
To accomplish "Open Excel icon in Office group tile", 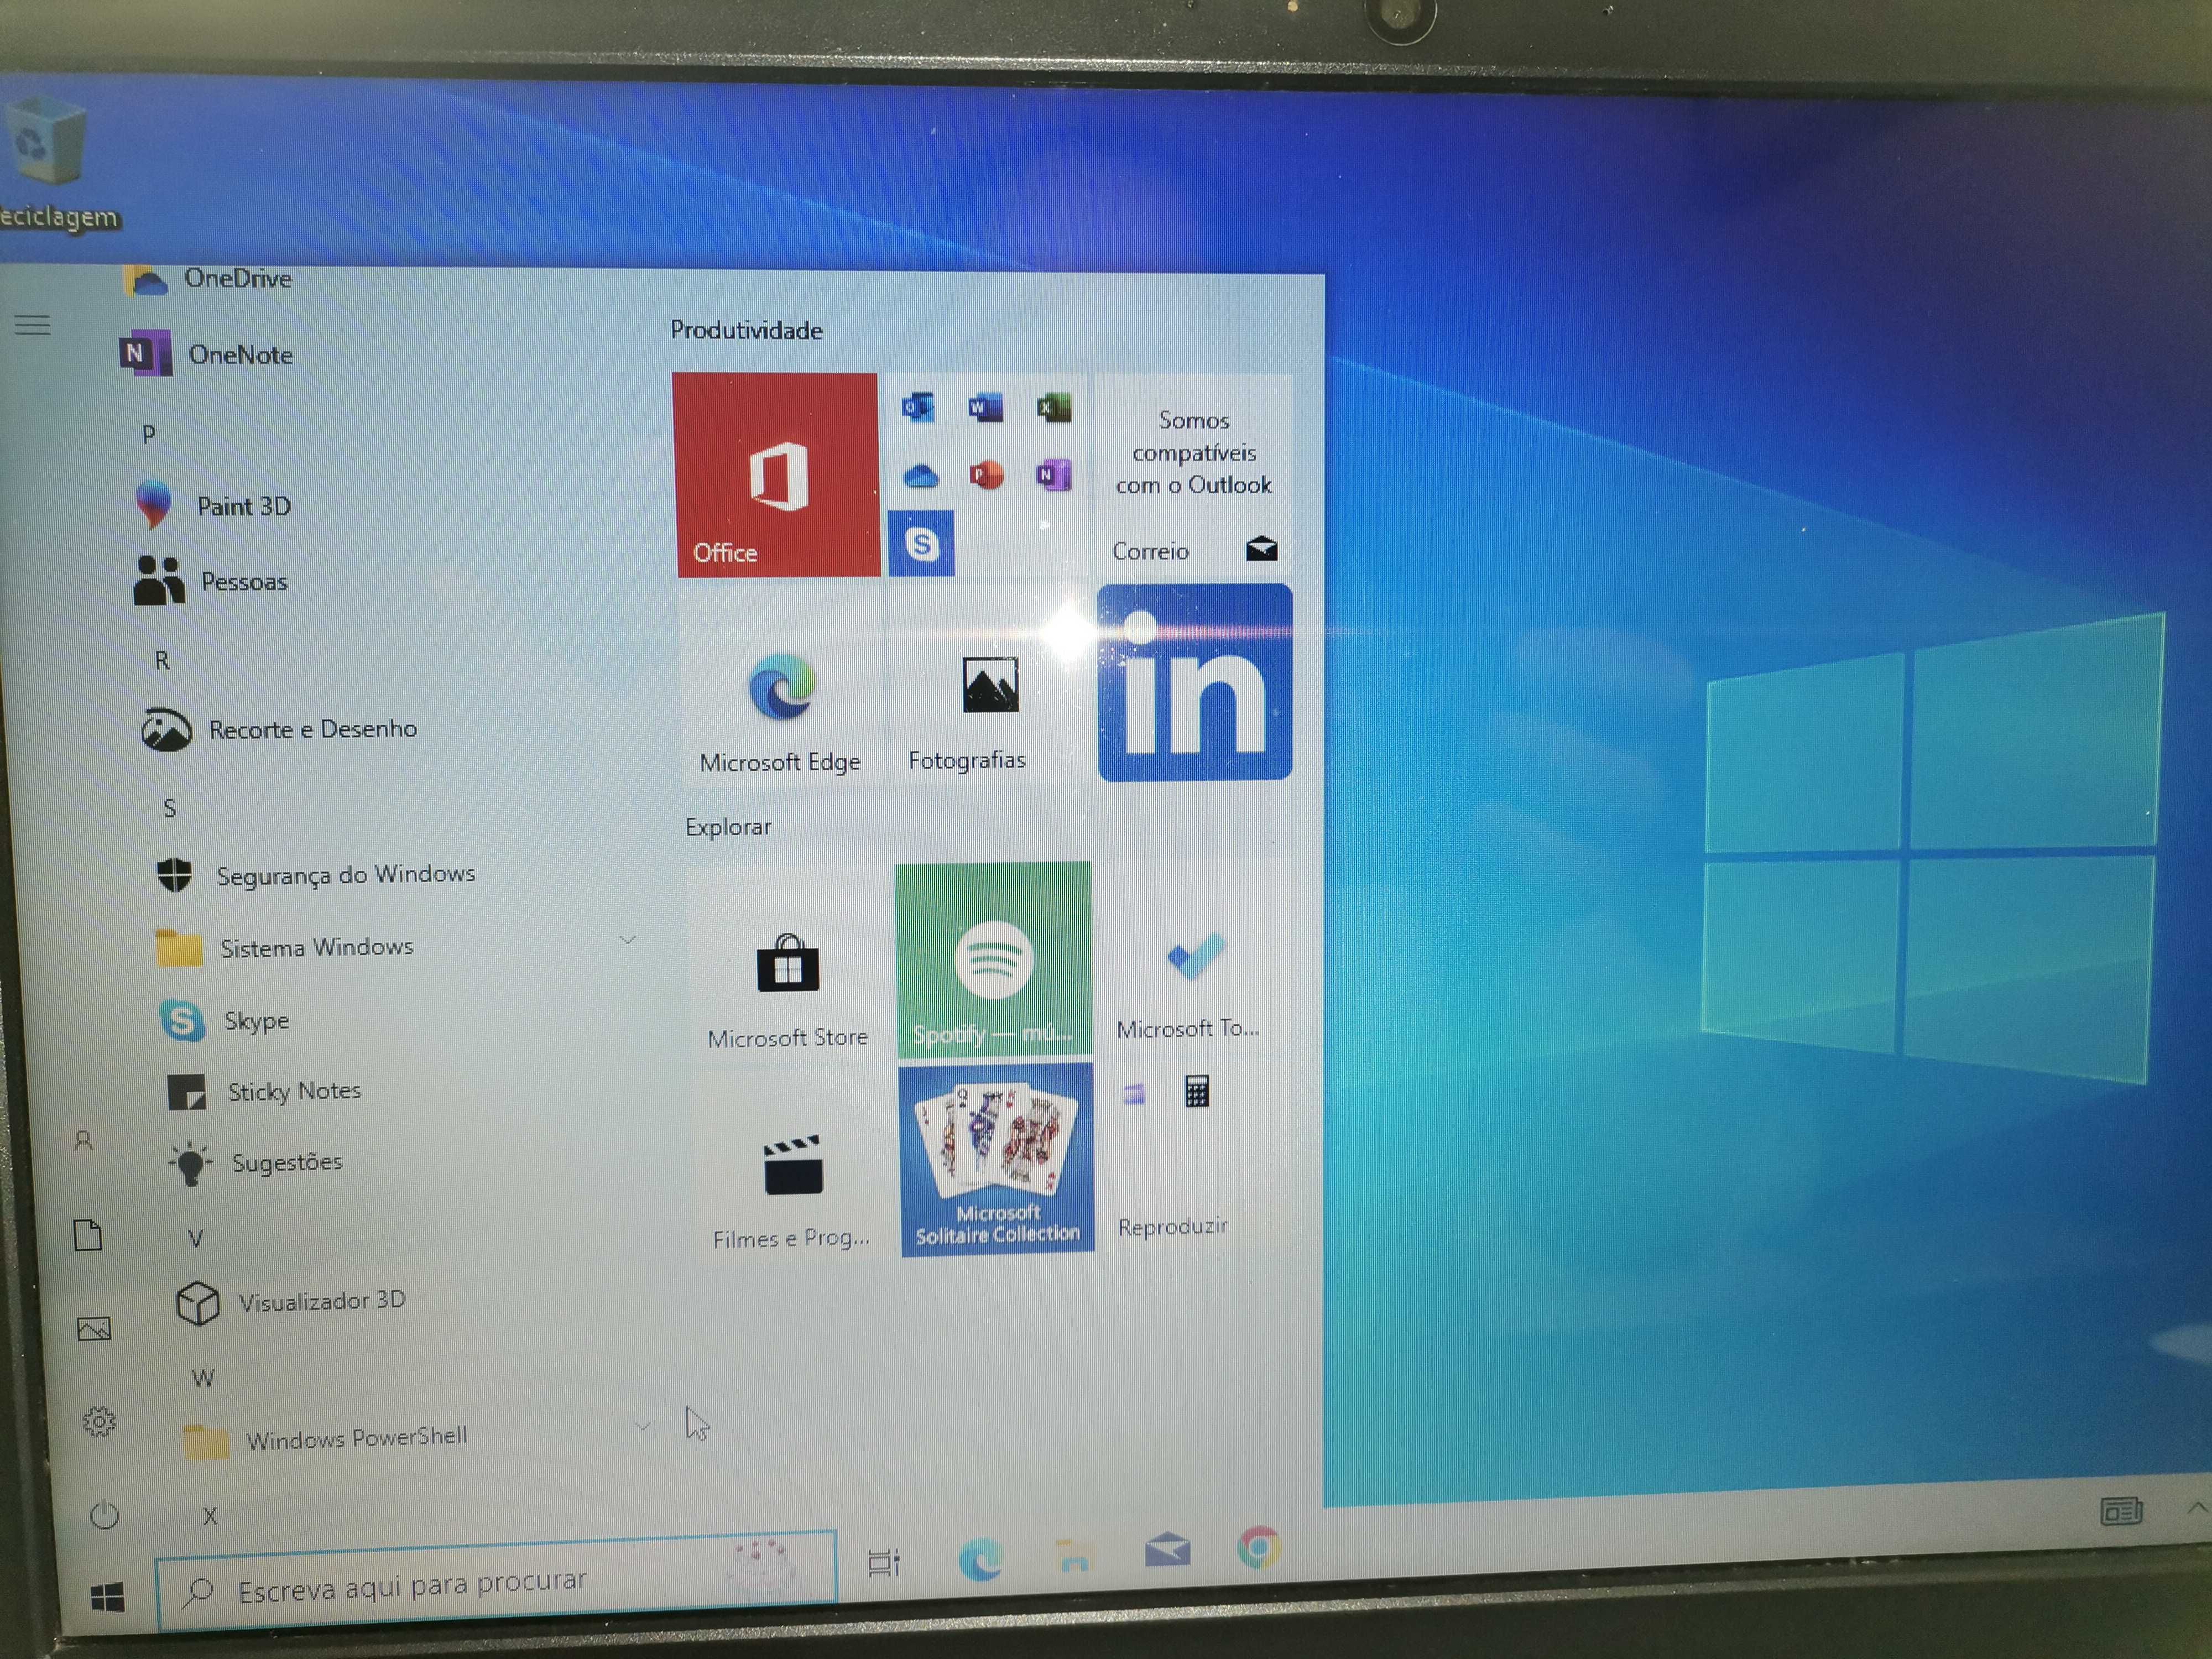I will (1053, 408).
